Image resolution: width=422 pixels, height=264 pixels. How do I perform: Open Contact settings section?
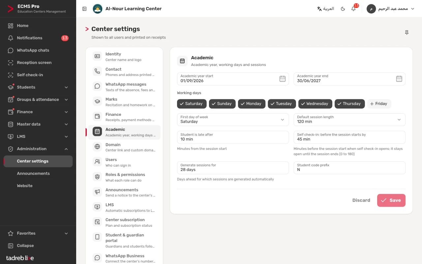click(124, 72)
